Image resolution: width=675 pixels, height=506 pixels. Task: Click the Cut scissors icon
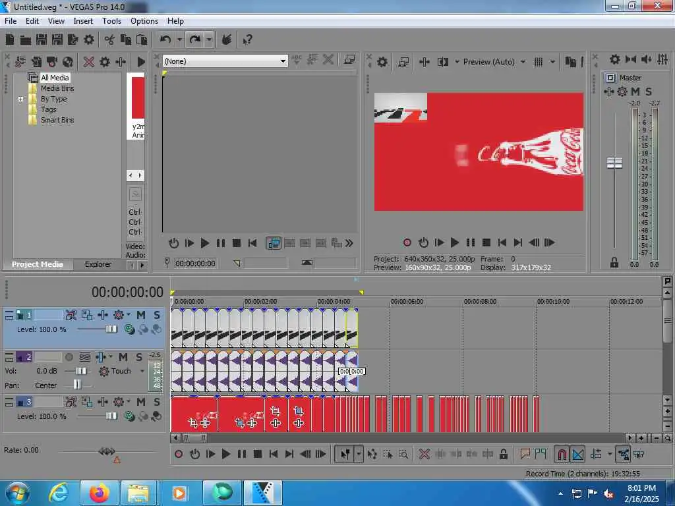pyautogui.click(x=109, y=40)
